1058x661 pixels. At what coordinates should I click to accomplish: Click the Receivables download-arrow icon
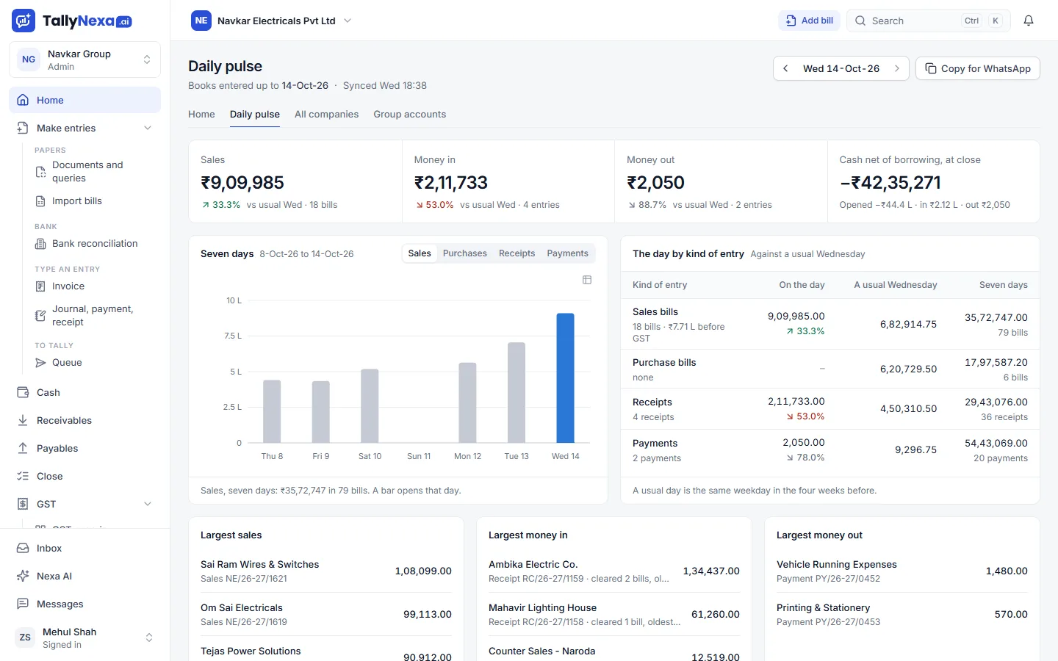tap(23, 420)
